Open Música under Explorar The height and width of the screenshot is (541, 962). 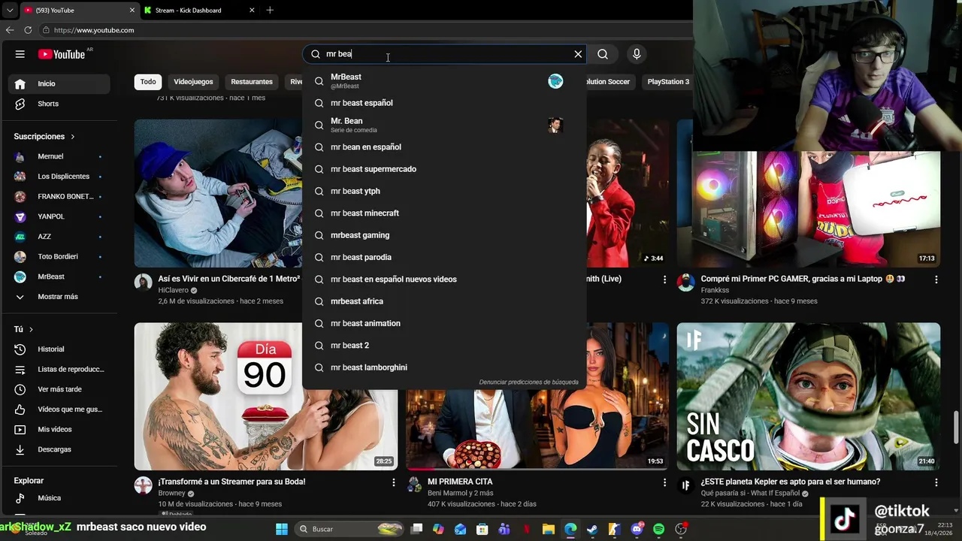[x=60, y=497]
